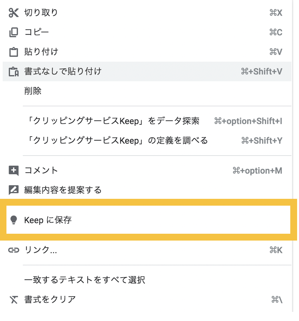This screenshot has width=299, height=321.
Task: Click the ⌘\ shortcut hint
Action: click(x=277, y=300)
